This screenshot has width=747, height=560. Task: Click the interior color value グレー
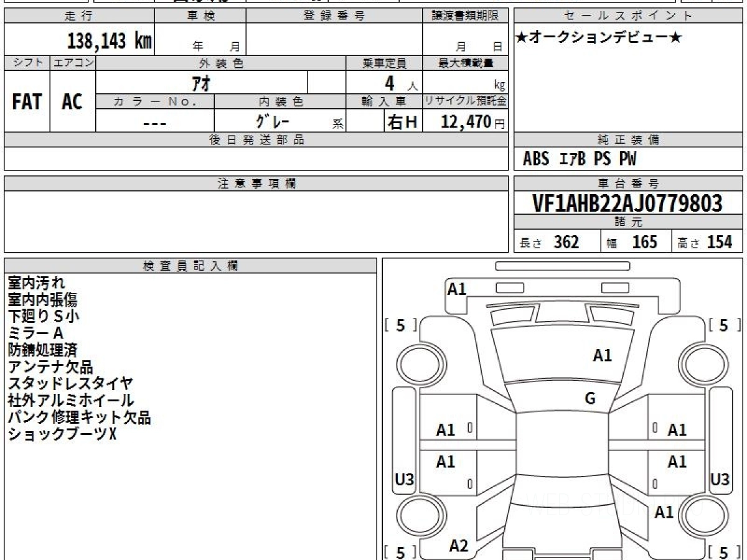[273, 121]
